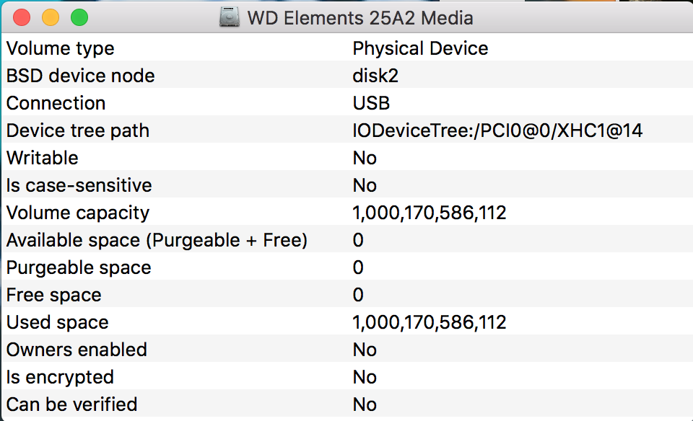This screenshot has height=421, width=693.
Task: Select the Purgeable space row
Action: coord(347,267)
